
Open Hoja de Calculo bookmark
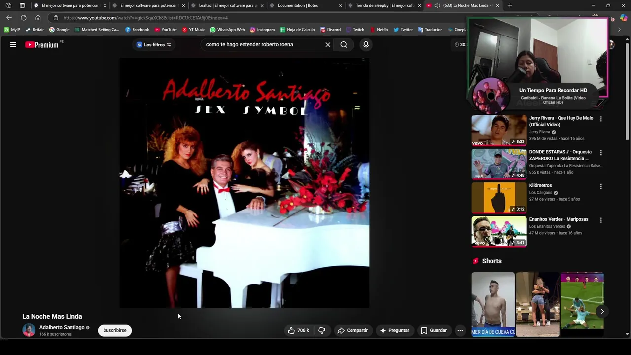297,30
